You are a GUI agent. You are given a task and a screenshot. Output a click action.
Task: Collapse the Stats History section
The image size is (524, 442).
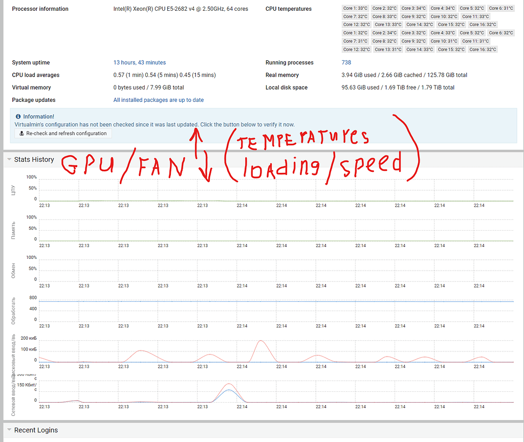point(9,159)
